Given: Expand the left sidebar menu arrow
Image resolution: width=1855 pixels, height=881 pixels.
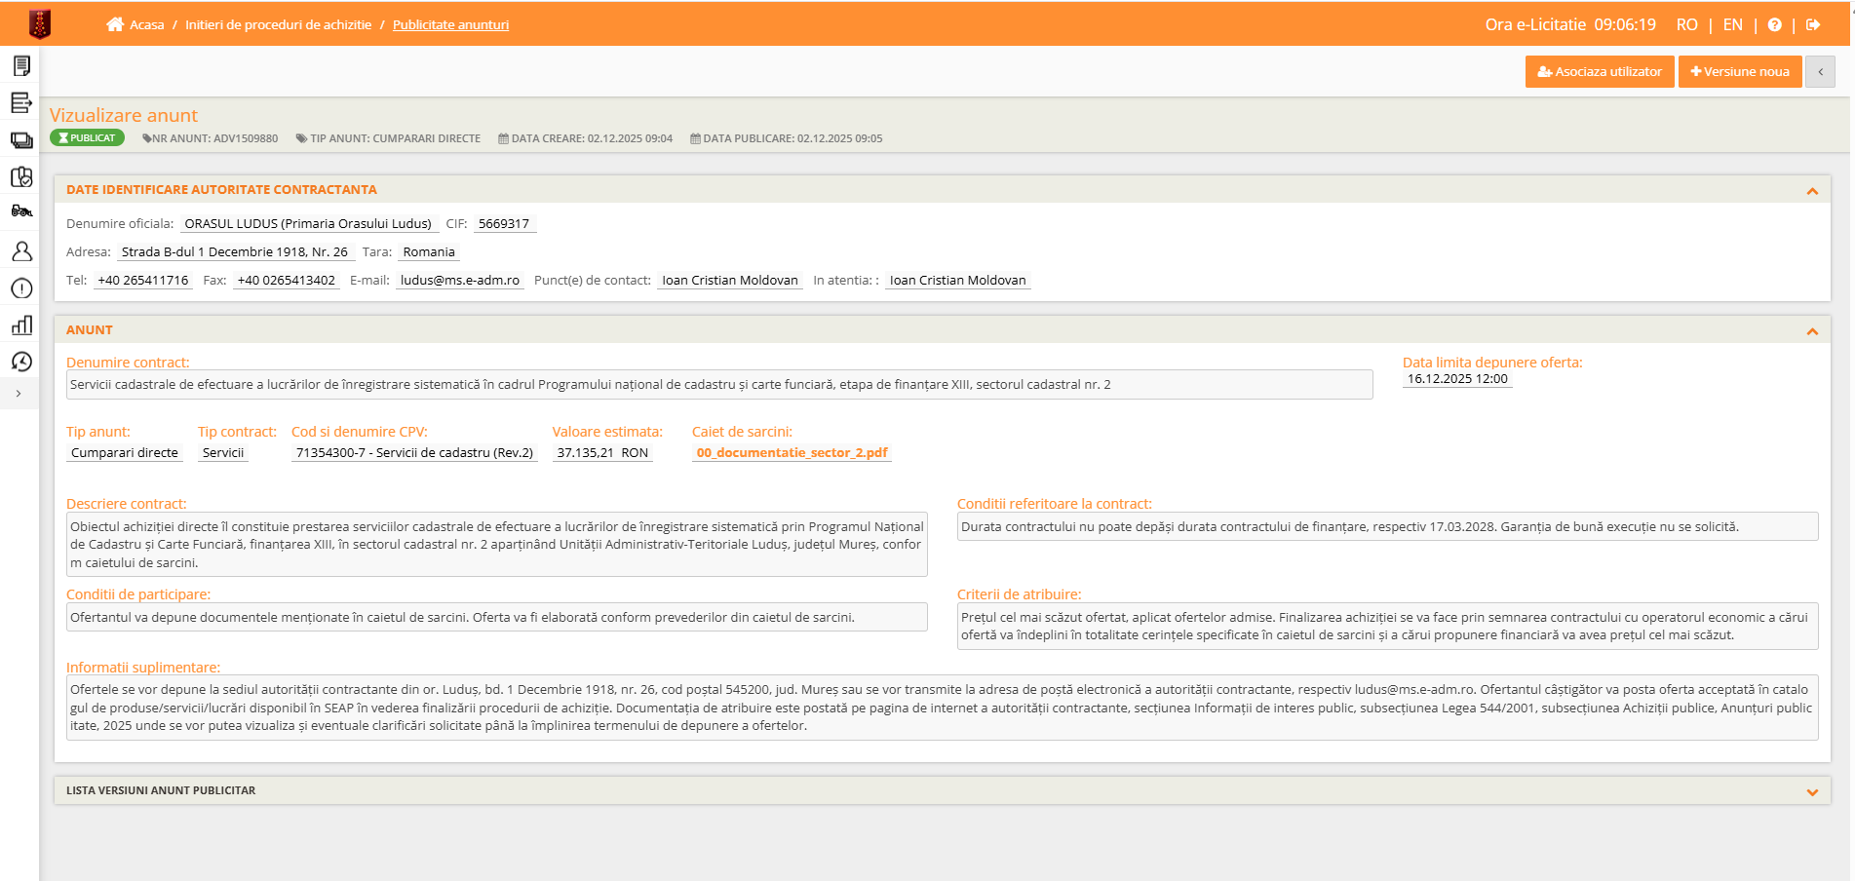Looking at the screenshot, I should [19, 394].
